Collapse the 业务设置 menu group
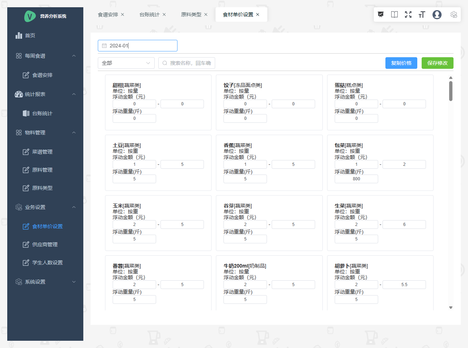Viewport: 468px width, 348px height. (x=74, y=207)
